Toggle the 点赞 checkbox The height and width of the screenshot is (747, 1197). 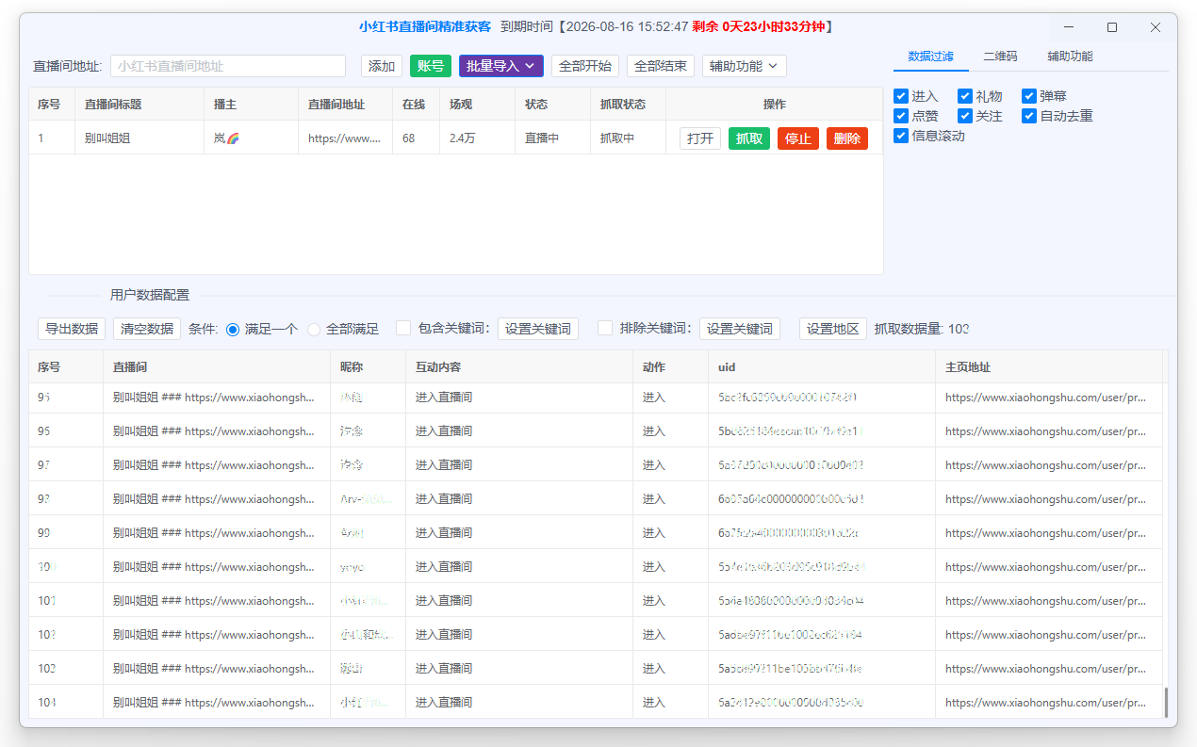pyautogui.click(x=901, y=116)
